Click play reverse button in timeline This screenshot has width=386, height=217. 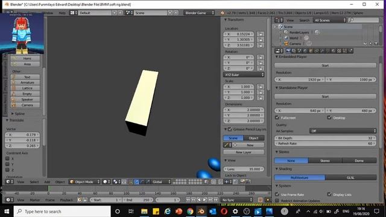[x=199, y=200]
